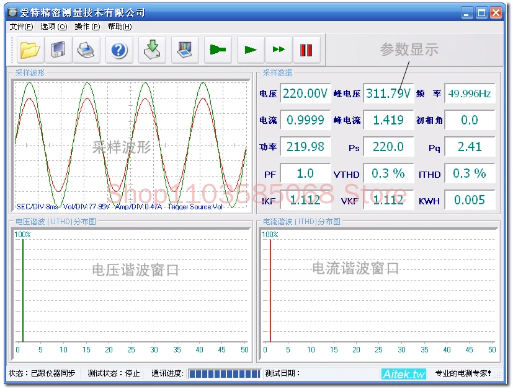
Task: Open the 文件(F) menu
Action: [21, 27]
